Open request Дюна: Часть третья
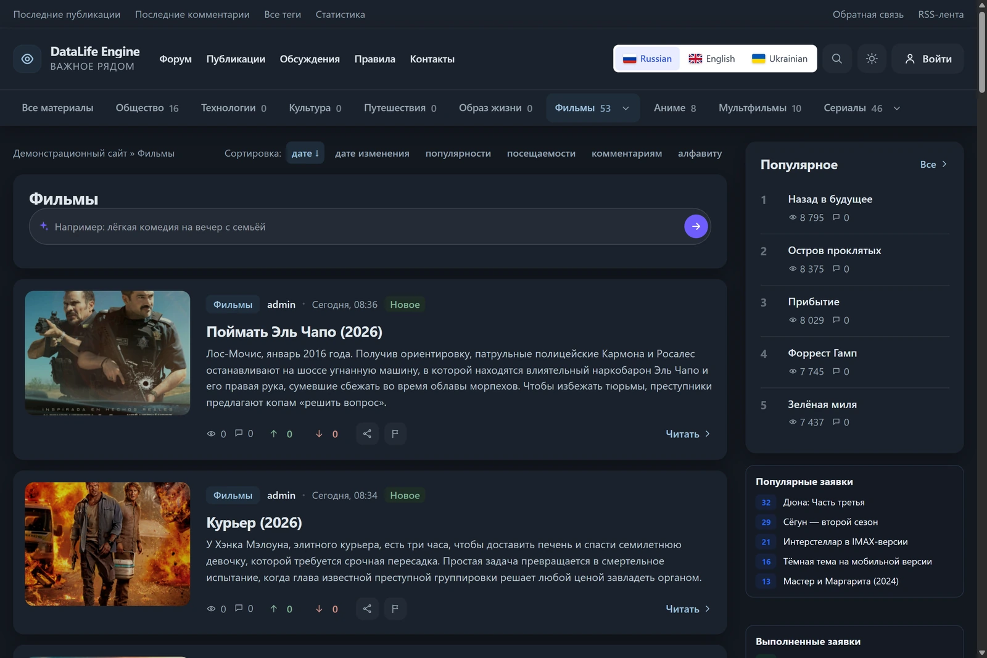This screenshot has height=658, width=987. point(824,502)
